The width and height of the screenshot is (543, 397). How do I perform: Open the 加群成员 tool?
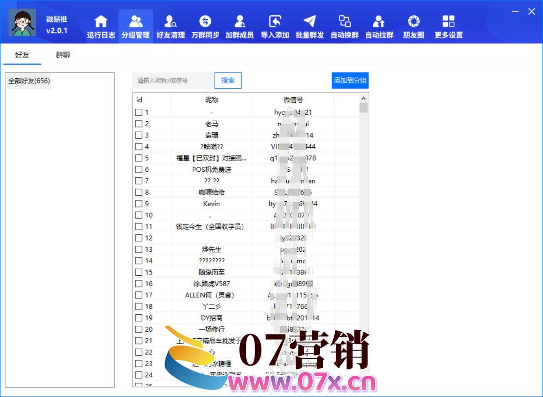[239, 27]
